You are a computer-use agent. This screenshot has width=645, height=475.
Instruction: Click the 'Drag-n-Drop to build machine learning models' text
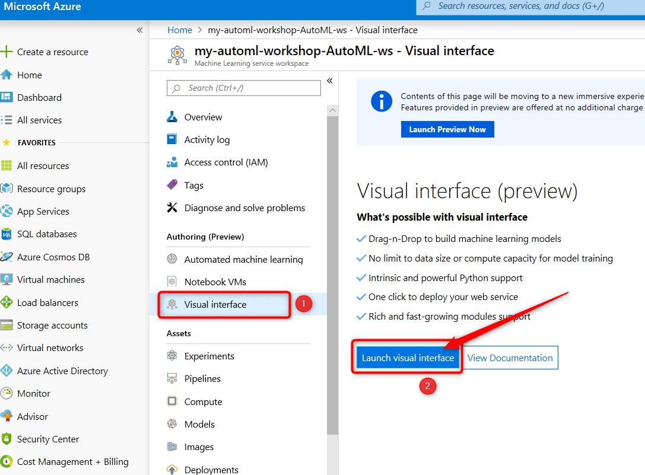point(465,238)
